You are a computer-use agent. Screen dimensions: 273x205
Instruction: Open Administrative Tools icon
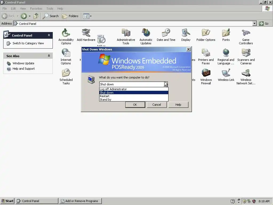click(x=126, y=36)
